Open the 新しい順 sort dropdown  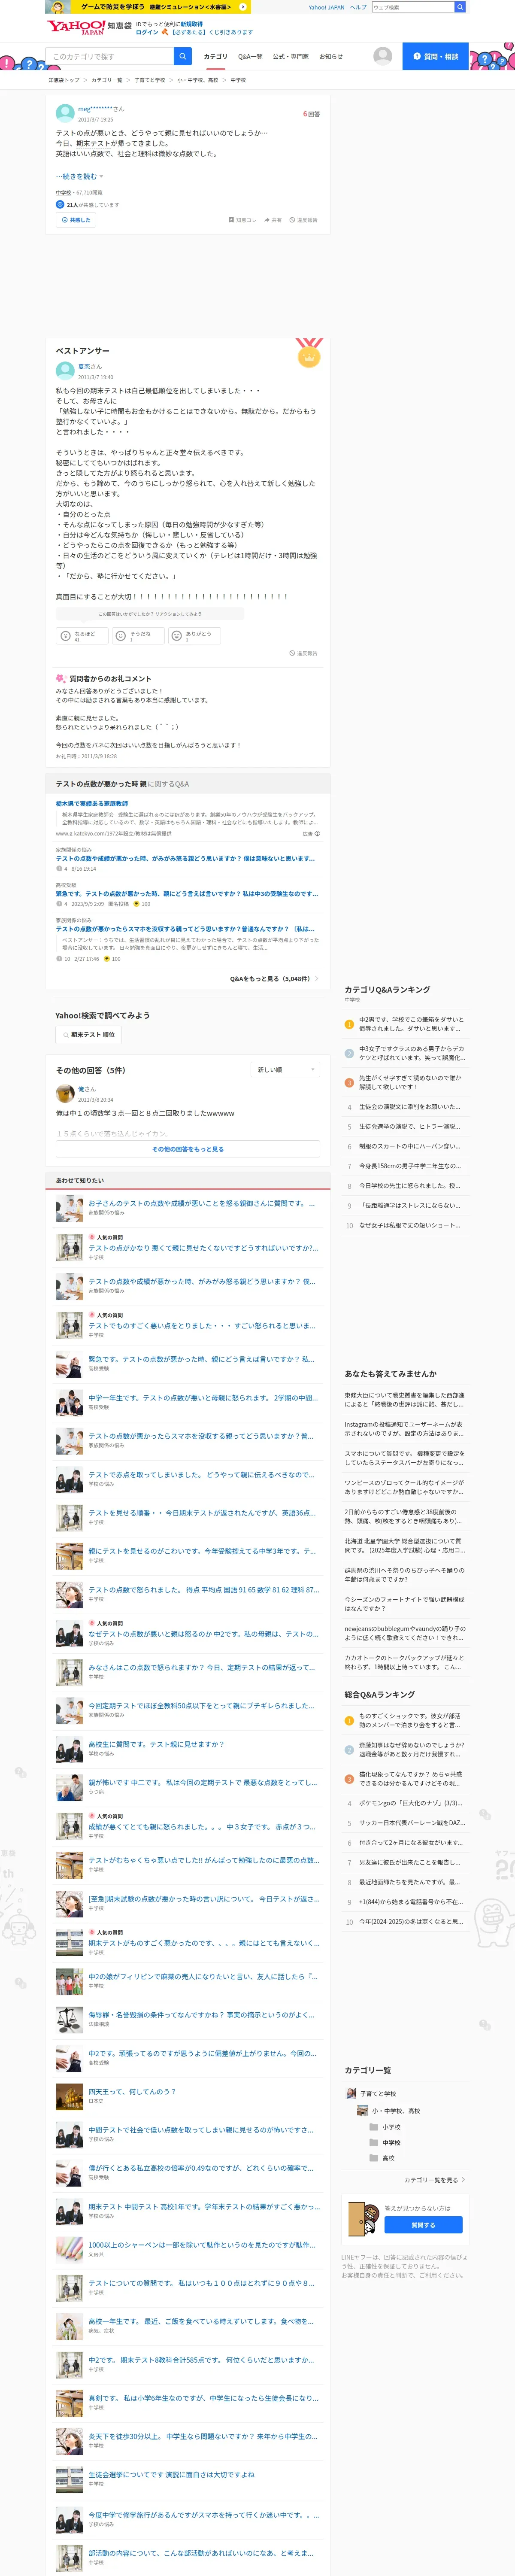[285, 1070]
